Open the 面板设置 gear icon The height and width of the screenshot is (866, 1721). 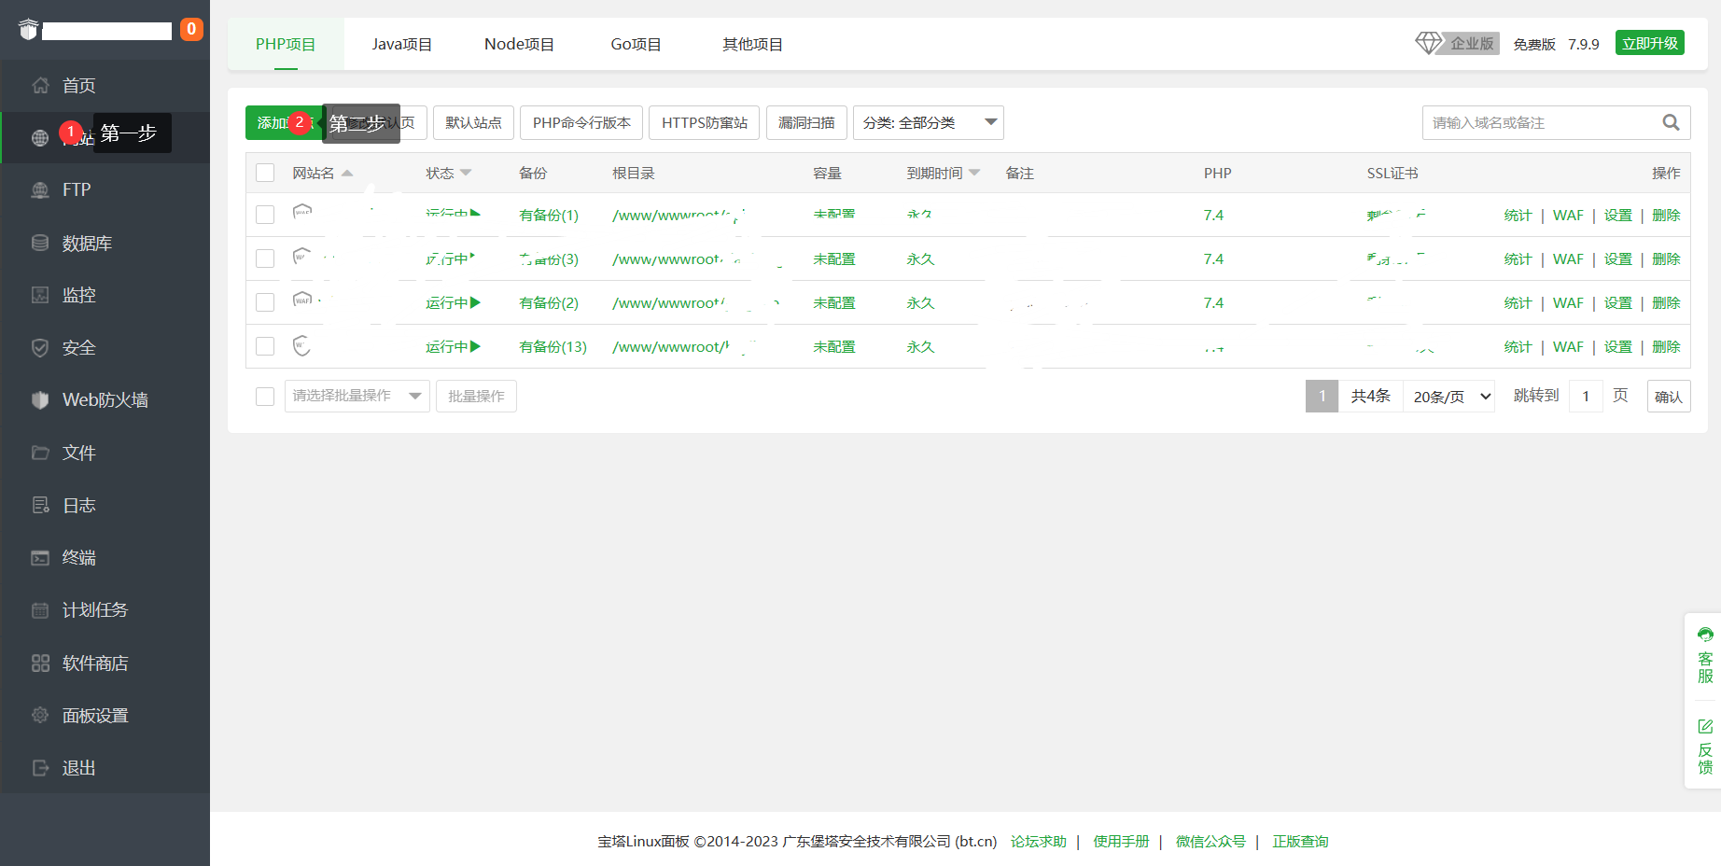tap(40, 715)
